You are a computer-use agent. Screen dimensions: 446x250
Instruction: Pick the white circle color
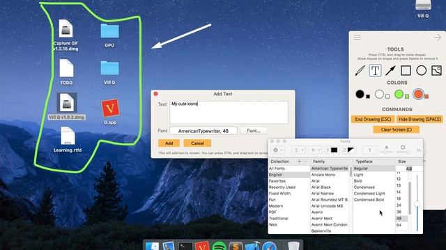pyautogui.click(x=379, y=94)
